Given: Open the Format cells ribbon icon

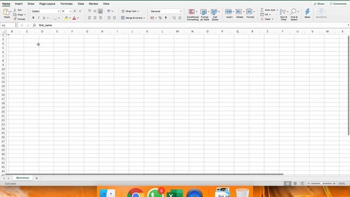Looking at the screenshot, I should tap(249, 11).
